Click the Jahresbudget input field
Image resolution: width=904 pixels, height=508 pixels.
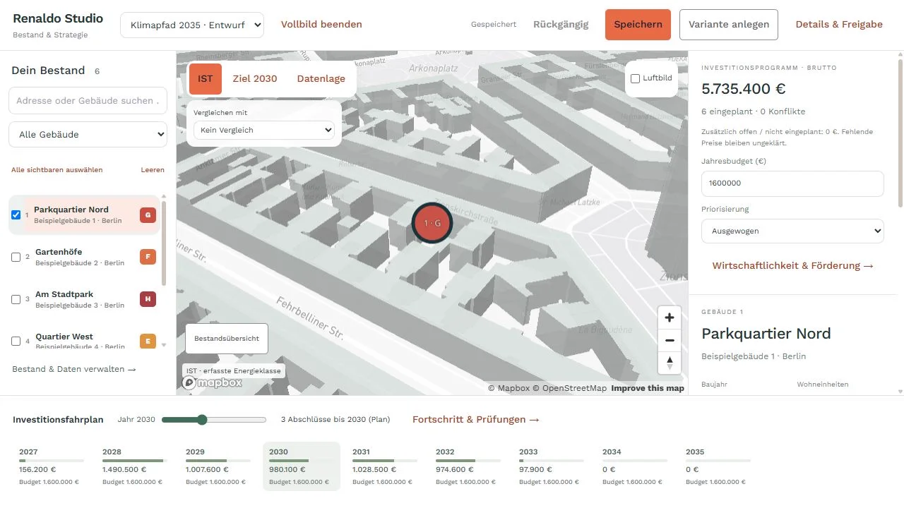point(792,183)
